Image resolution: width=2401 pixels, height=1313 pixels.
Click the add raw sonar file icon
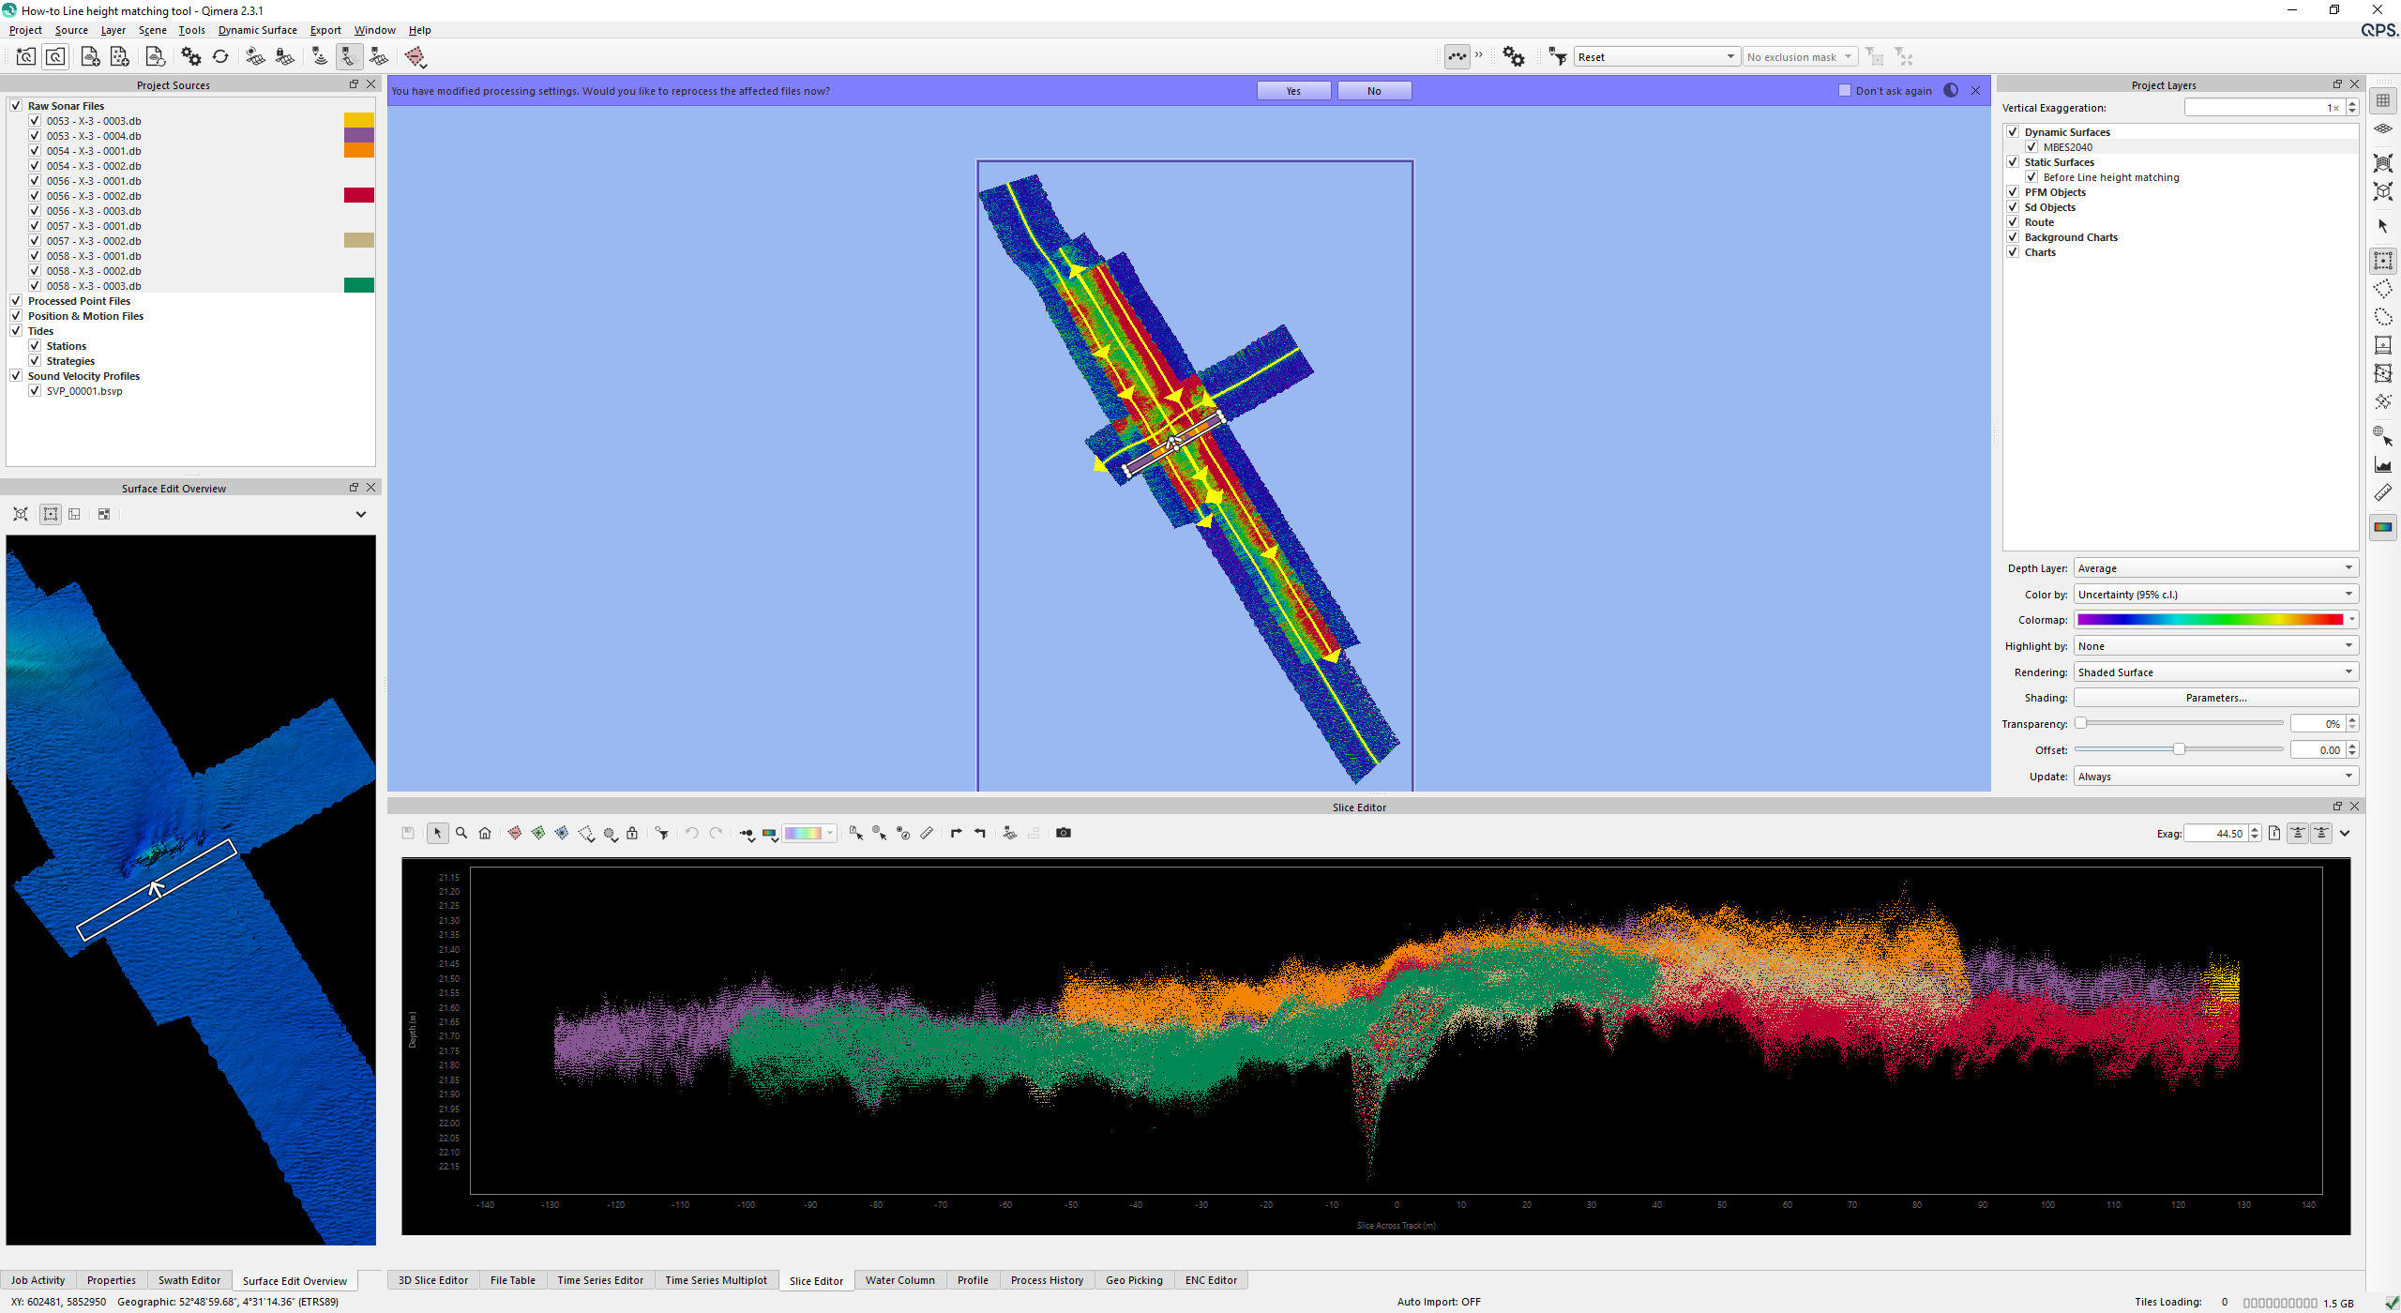[90, 56]
